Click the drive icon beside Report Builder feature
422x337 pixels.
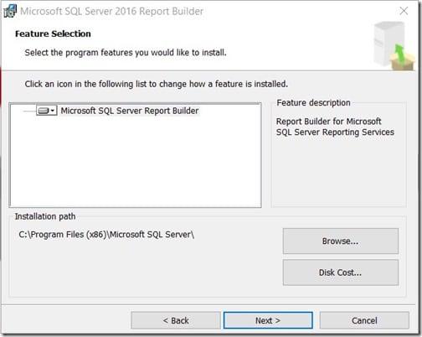[x=44, y=111]
